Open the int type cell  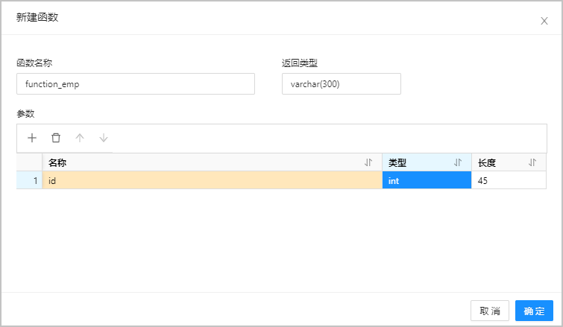point(427,180)
